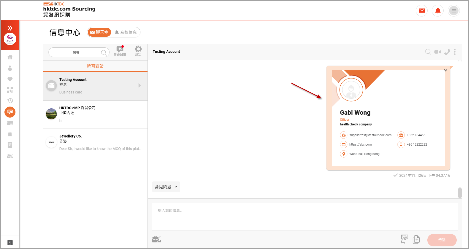469x249 pixels.
Task: Start a voice call from chat header
Action: [447, 52]
